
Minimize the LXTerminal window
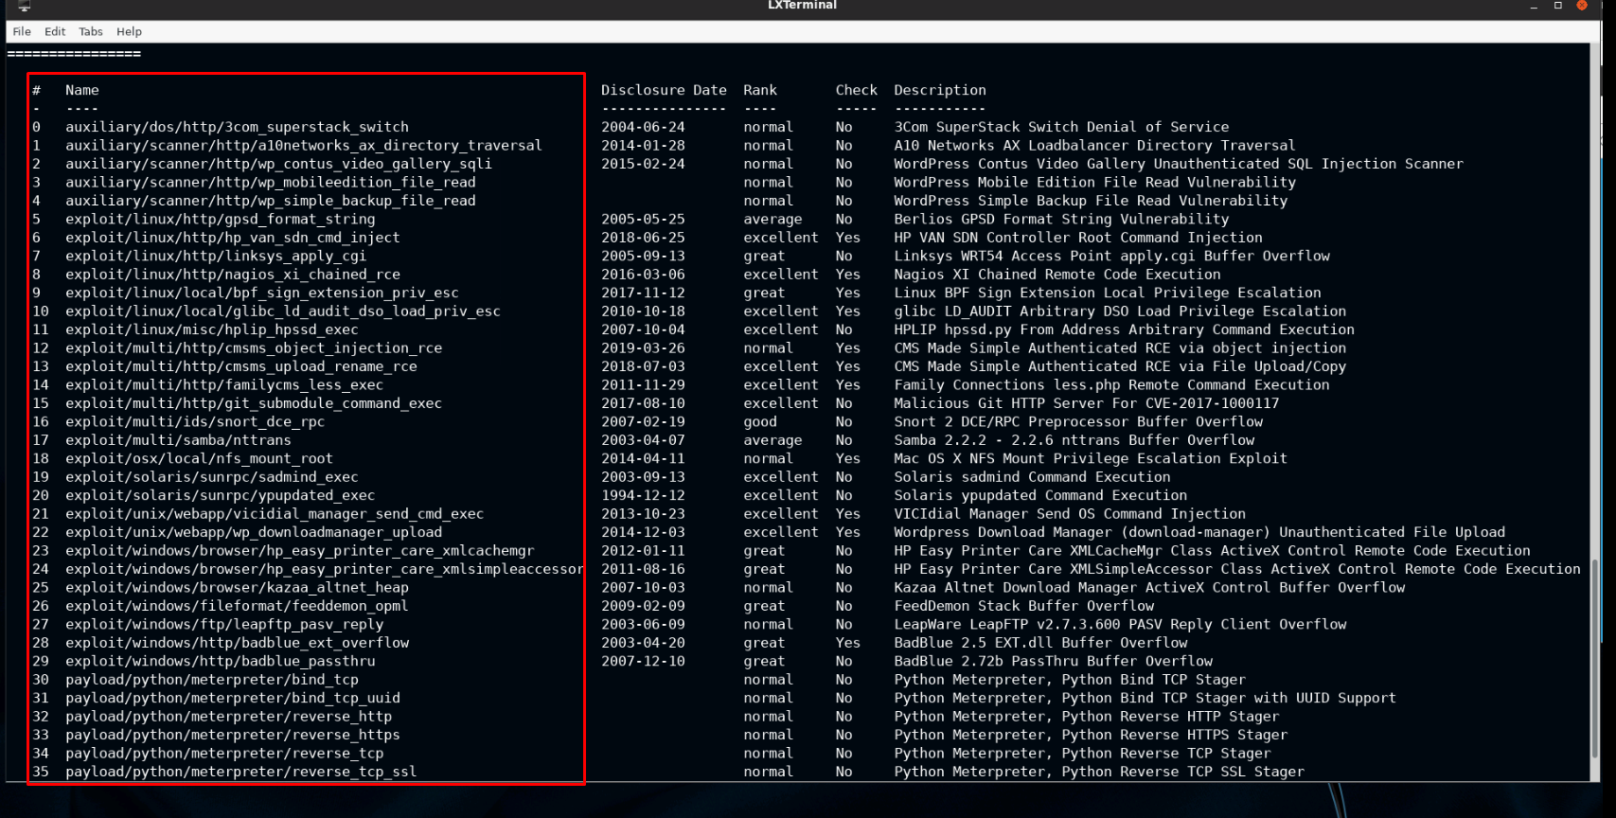[x=1534, y=6]
